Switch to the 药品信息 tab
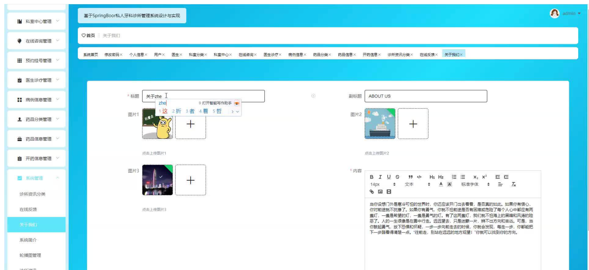Screen dimensions: 589x270 pyautogui.click(x=345, y=55)
